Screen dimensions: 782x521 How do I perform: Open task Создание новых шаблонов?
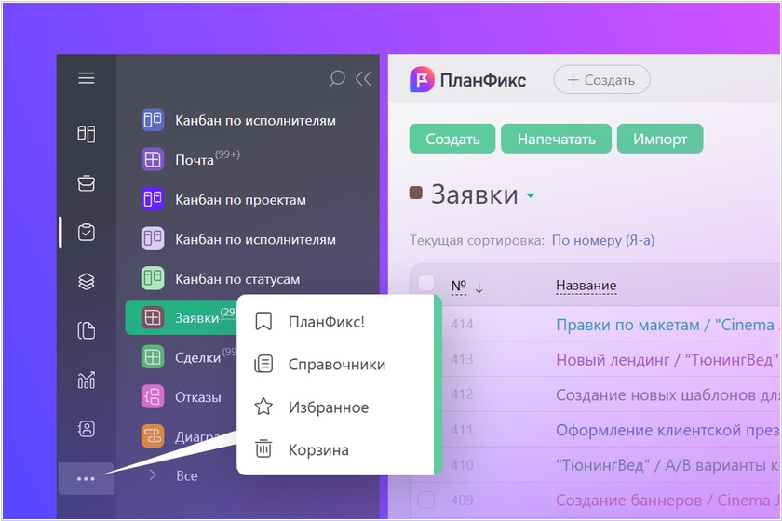(667, 394)
